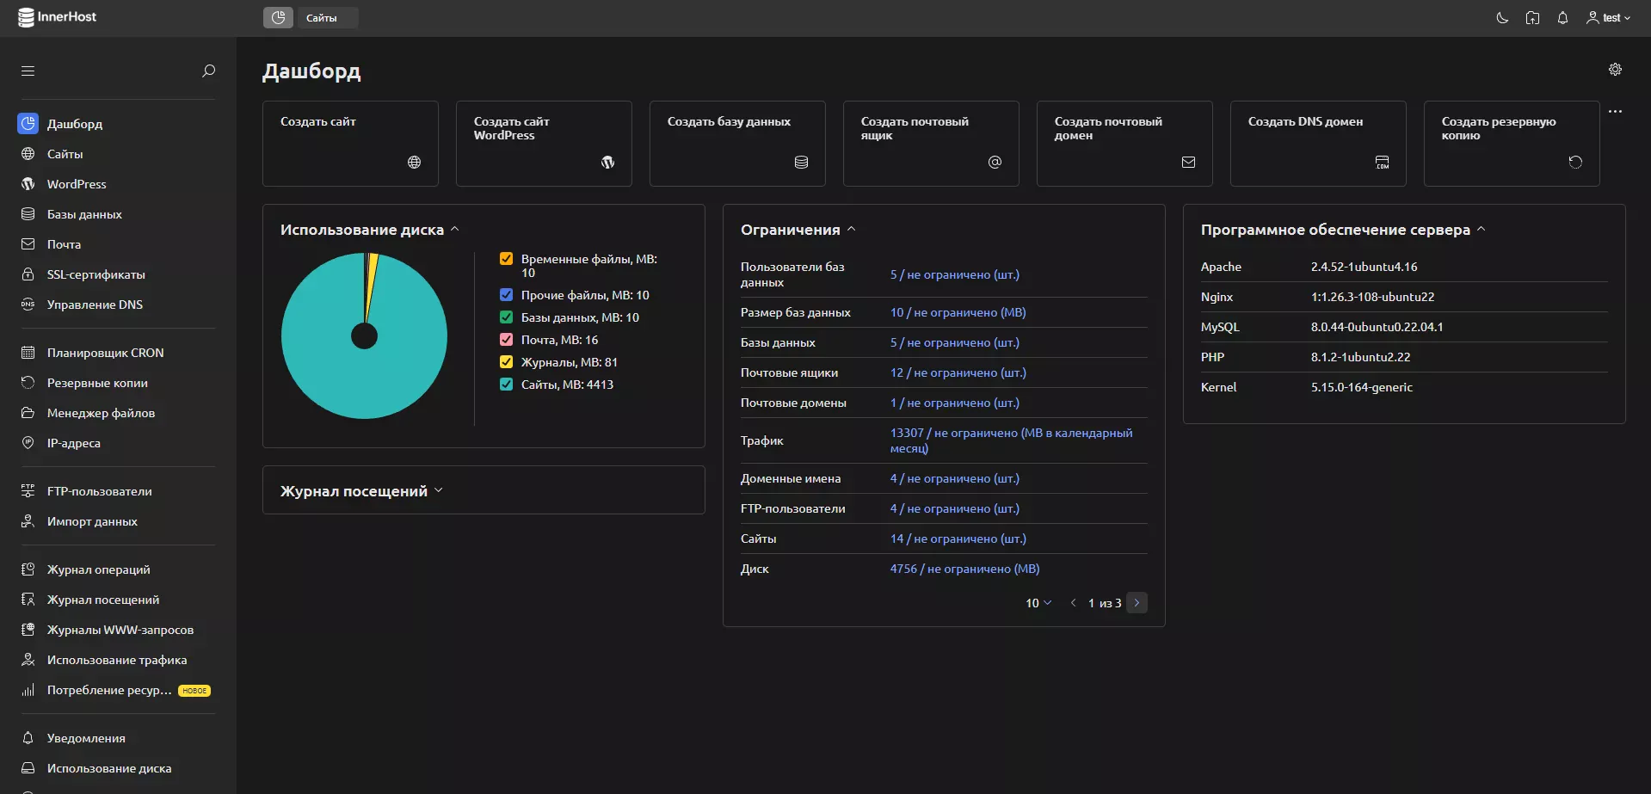Click the Создать базу данных button
Viewport: 1651px width, 794px height.
tap(737, 143)
